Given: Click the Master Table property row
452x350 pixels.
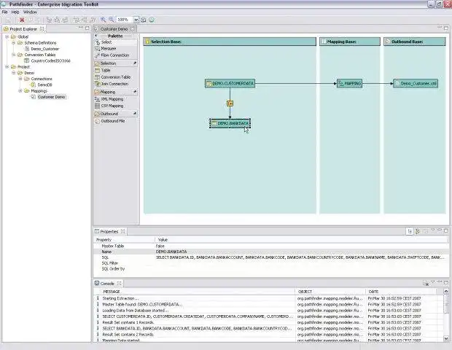Looking at the screenshot, I should tap(270, 246).
